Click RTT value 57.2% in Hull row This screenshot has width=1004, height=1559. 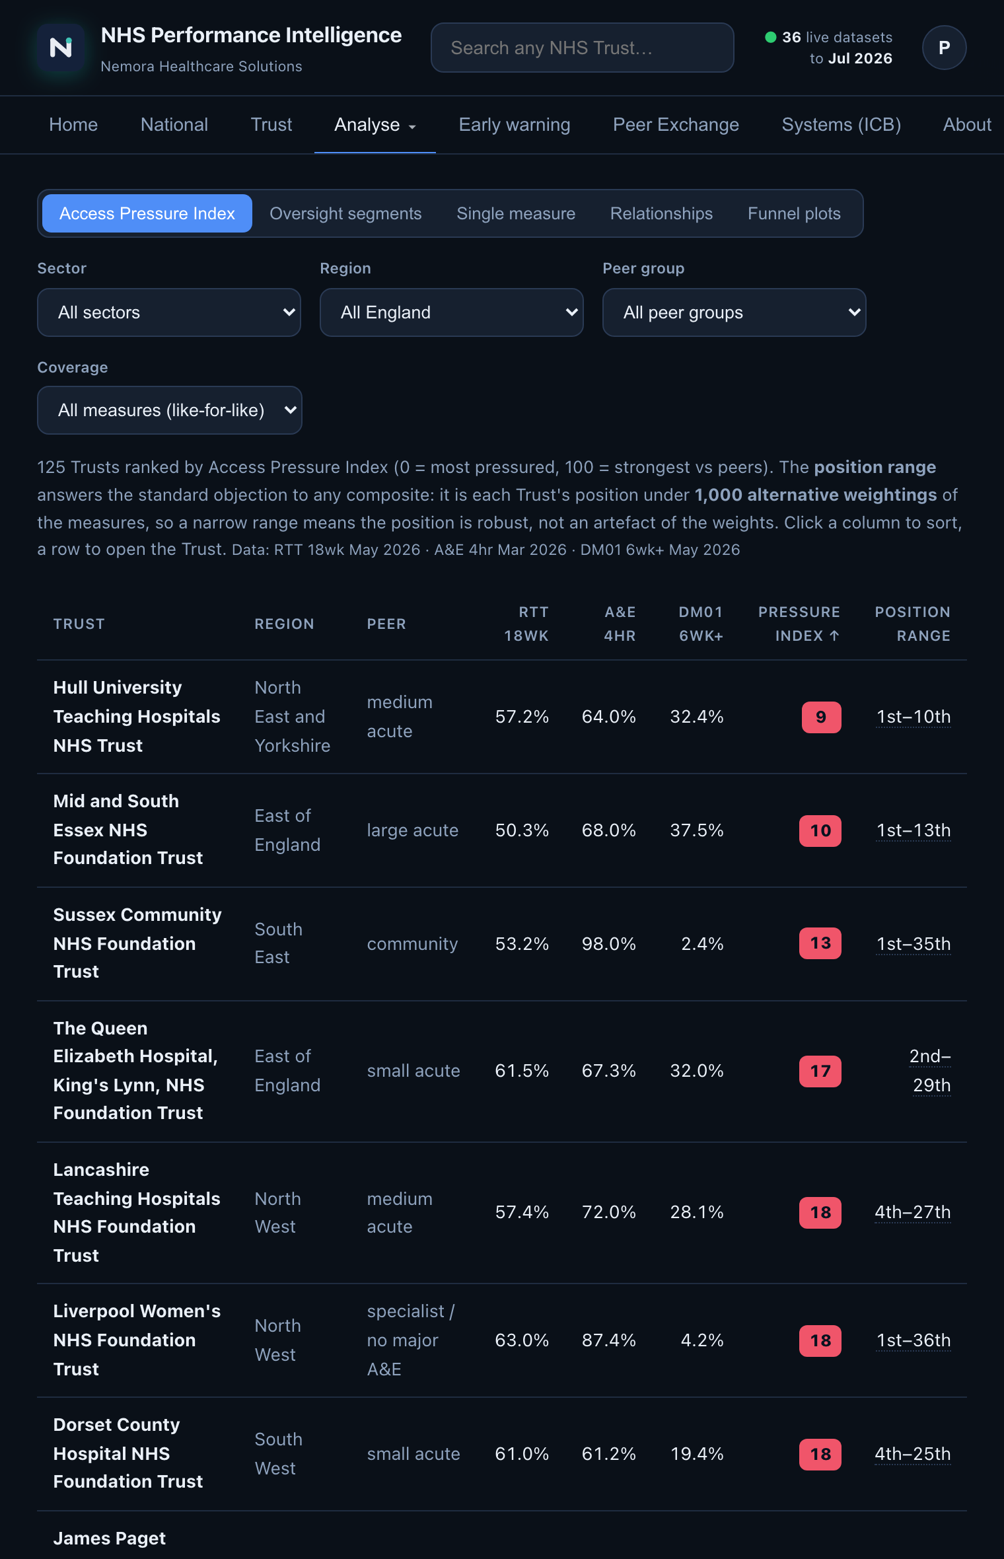click(x=522, y=717)
